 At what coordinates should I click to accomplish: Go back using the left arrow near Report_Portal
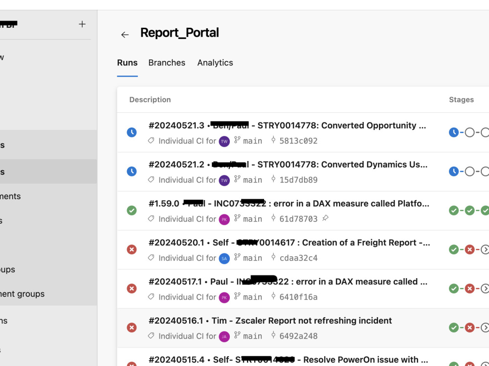pos(125,35)
